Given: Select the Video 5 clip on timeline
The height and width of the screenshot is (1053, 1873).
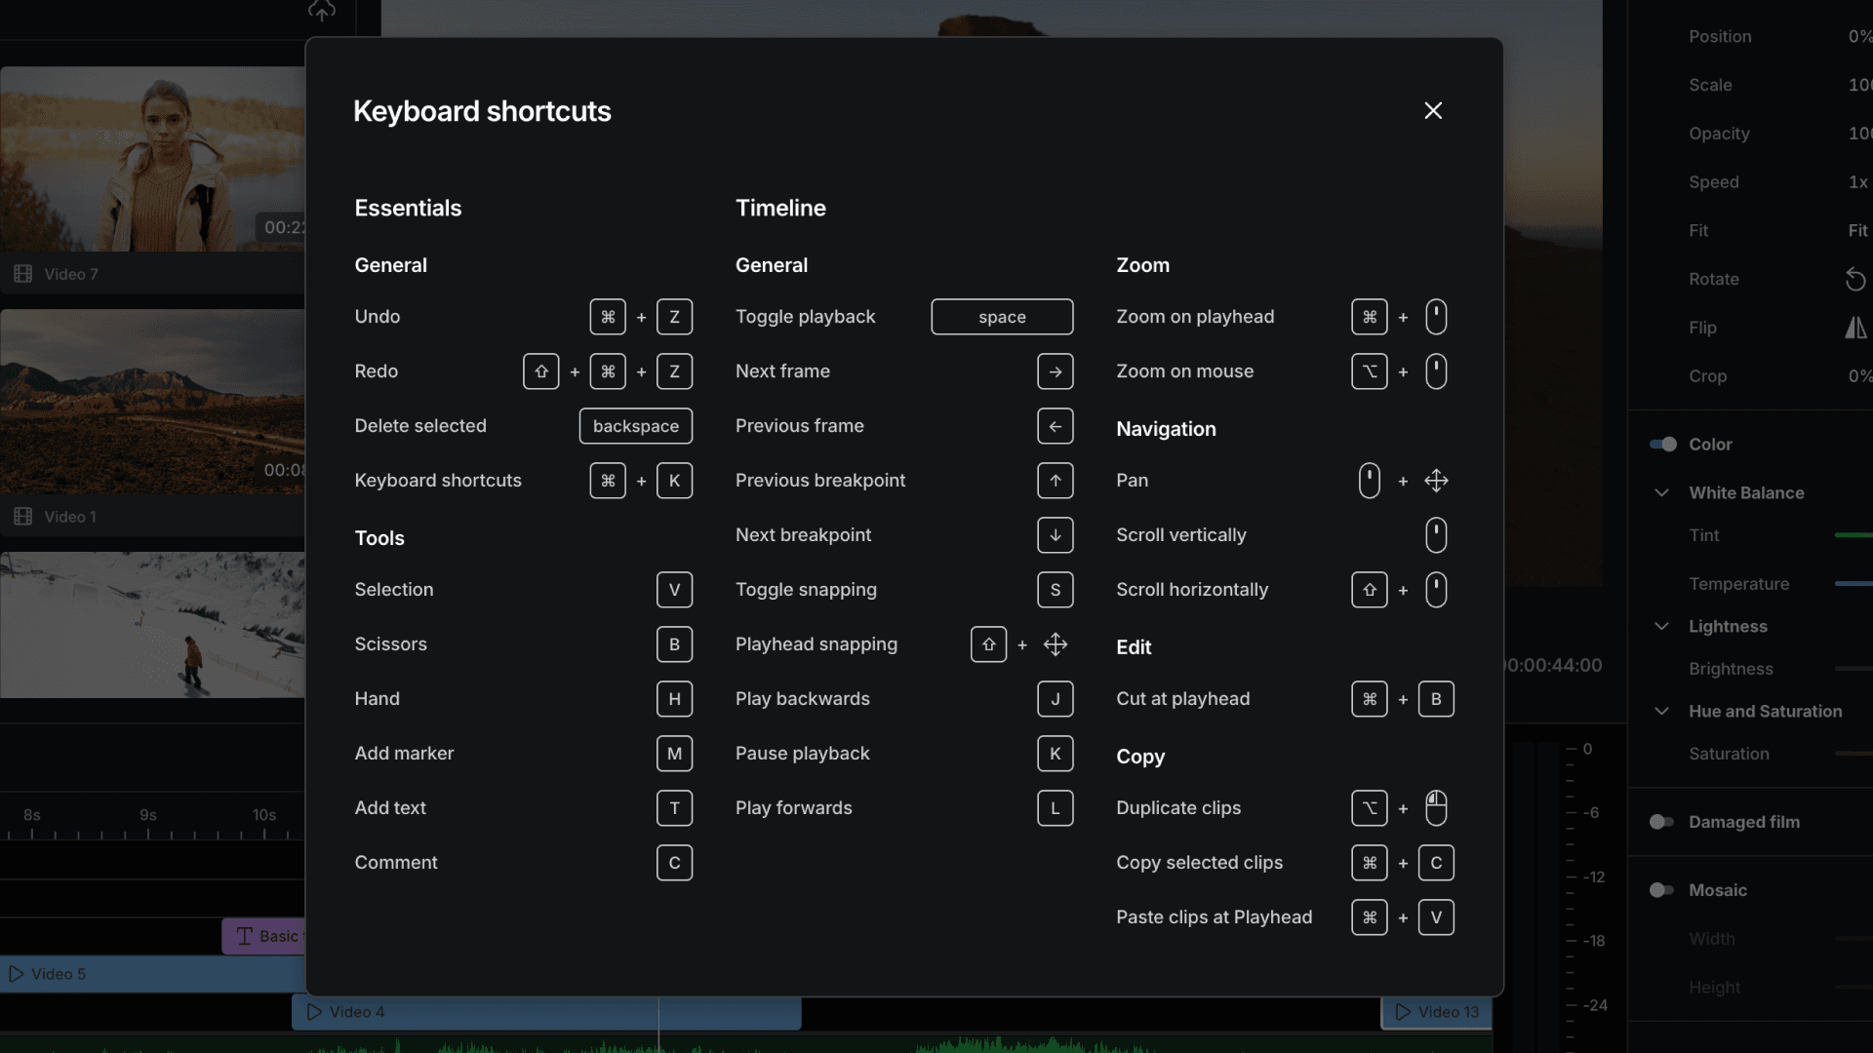Looking at the screenshot, I should point(152,974).
